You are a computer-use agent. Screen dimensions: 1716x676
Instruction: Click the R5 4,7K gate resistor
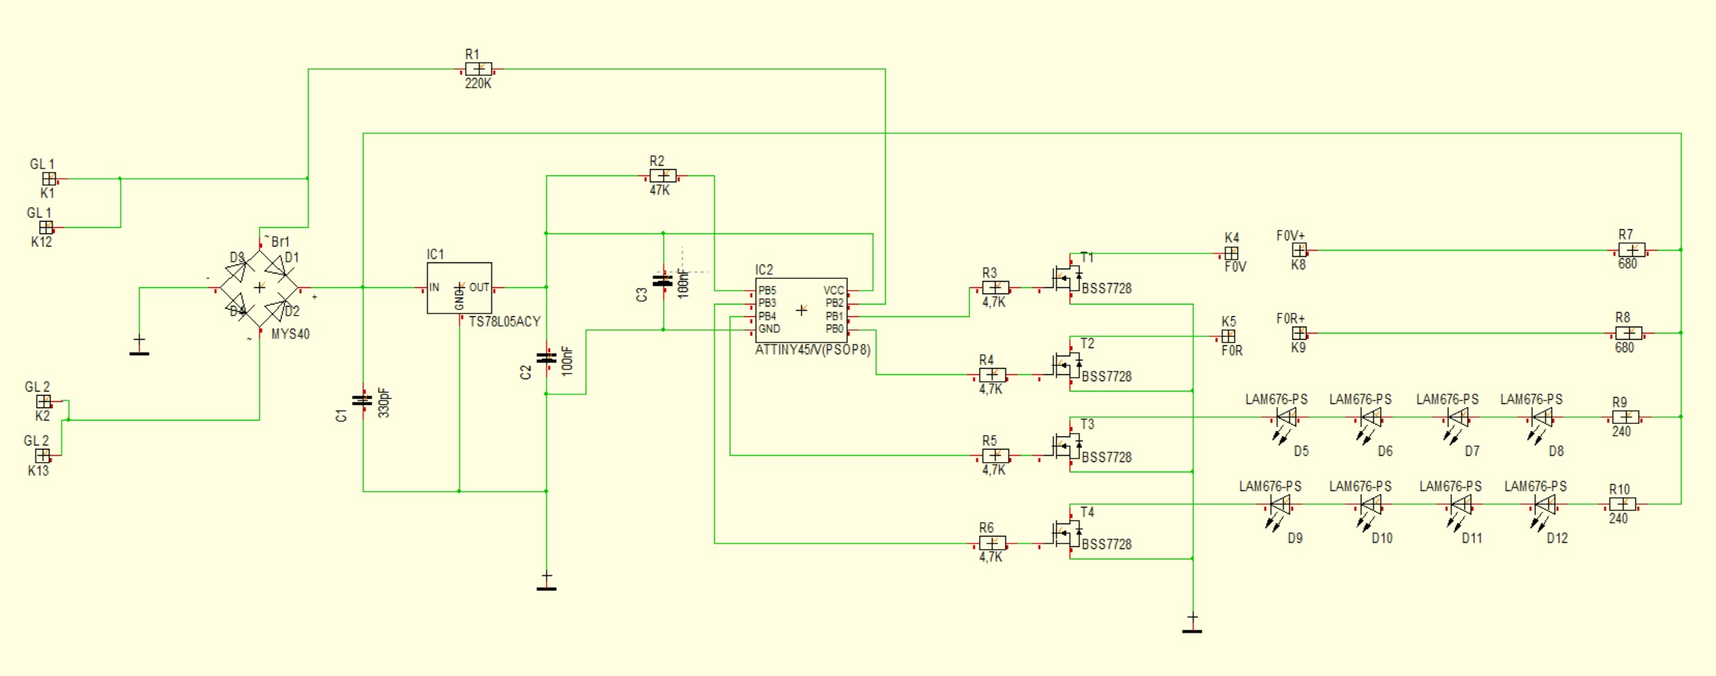(x=995, y=456)
